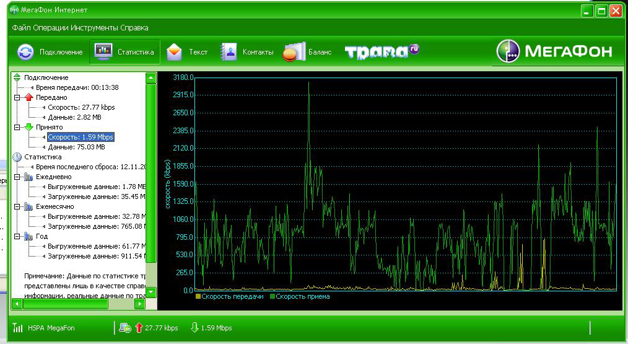Select the Передано tree item
Viewport: 628px width, 344px height.
[x=51, y=97]
